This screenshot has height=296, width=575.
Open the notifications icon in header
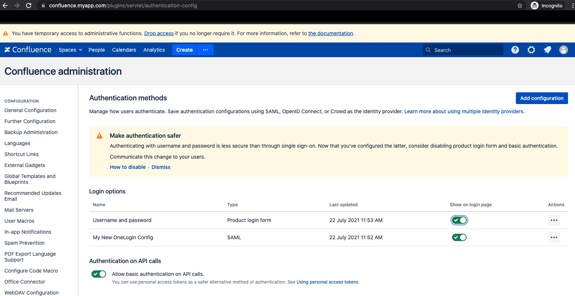tap(547, 50)
